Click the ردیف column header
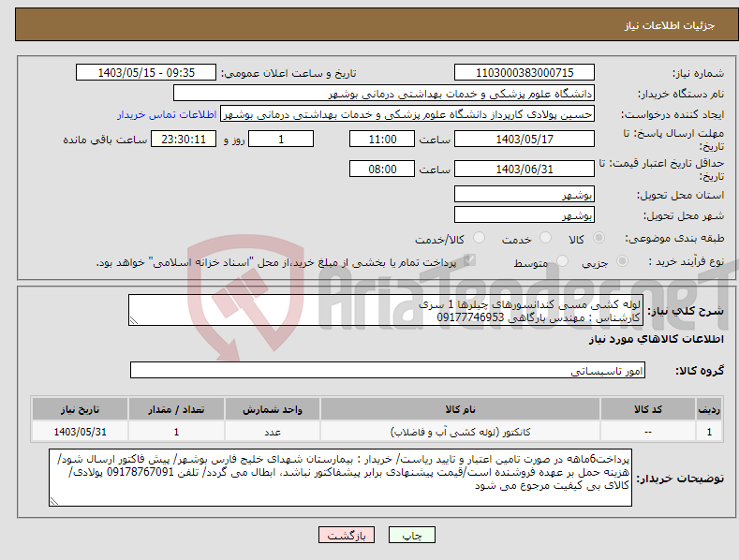Image resolution: width=739 pixels, height=560 pixels. 709,409
